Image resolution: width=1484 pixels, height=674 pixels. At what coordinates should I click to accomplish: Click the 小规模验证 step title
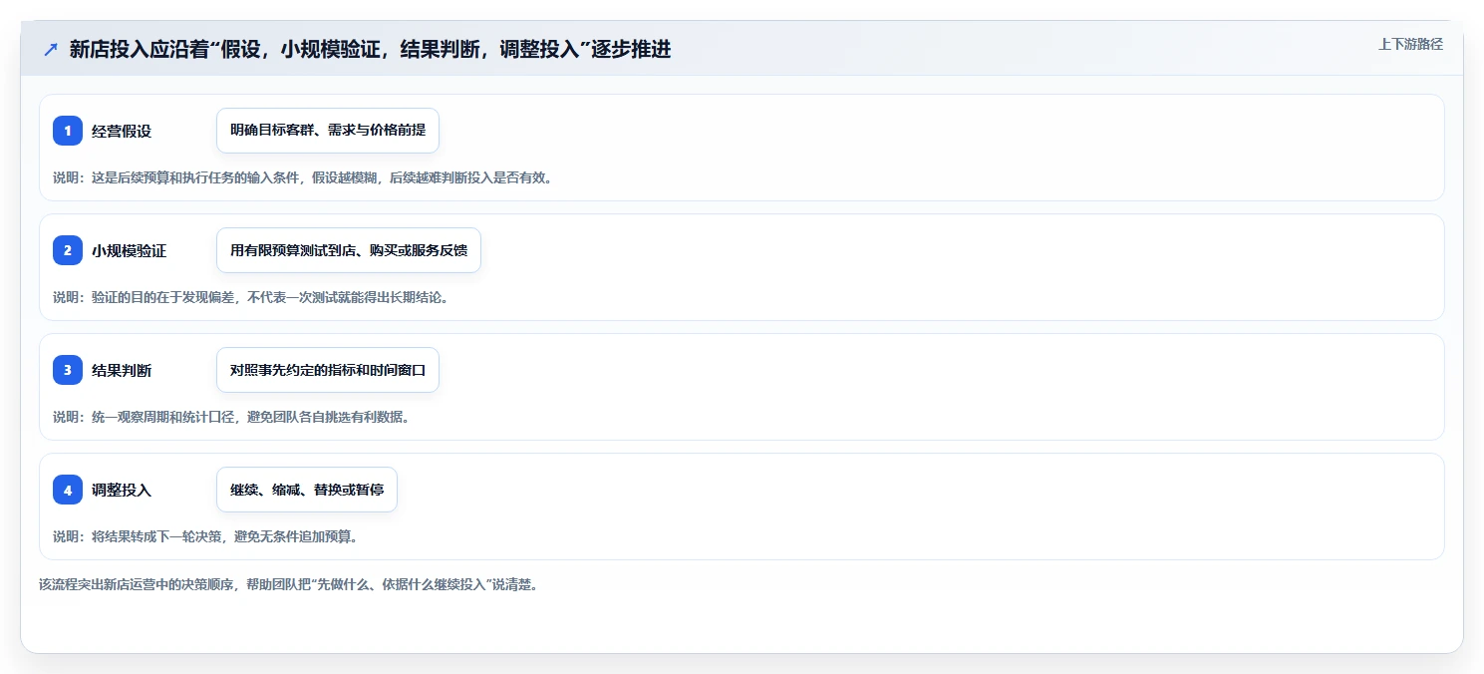pyautogui.click(x=129, y=250)
